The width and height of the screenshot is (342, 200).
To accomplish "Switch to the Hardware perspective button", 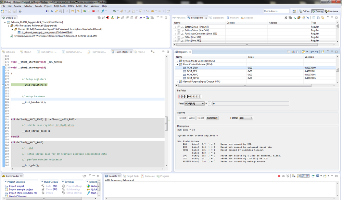I will coord(331,11).
